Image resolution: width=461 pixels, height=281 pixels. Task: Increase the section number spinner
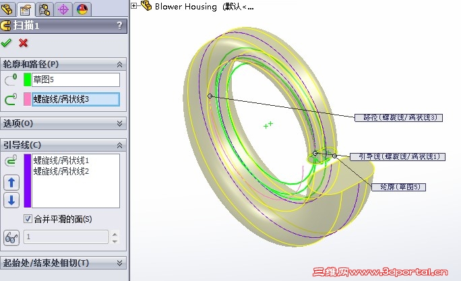(x=115, y=234)
